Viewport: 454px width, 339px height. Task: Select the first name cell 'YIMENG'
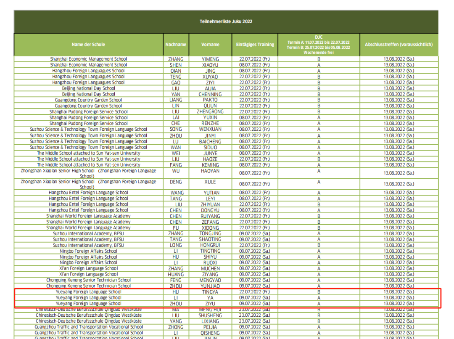pos(210,59)
